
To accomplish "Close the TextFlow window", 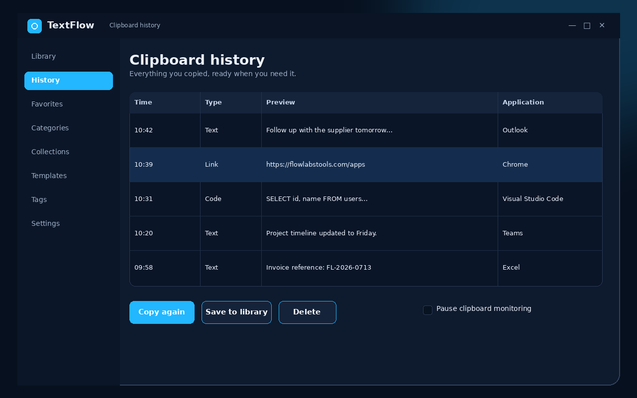I will pos(602,25).
